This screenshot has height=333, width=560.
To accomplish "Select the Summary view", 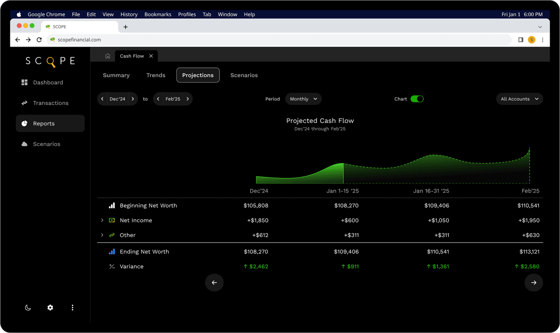I will [116, 75].
